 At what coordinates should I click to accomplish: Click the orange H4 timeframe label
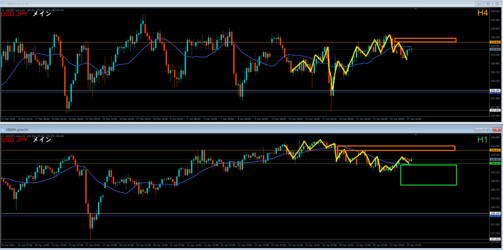482,14
